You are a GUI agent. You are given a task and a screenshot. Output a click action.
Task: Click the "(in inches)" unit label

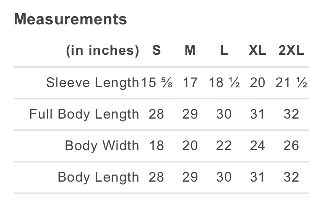click(x=102, y=50)
